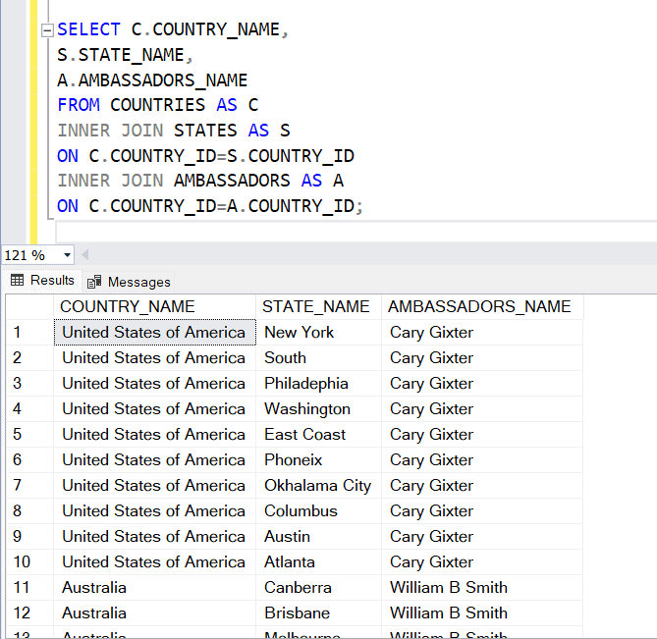Click the final ON C.COUNTRY_ID=A.COUNTRY_ID line
This screenshot has height=639, width=657.
coord(210,206)
